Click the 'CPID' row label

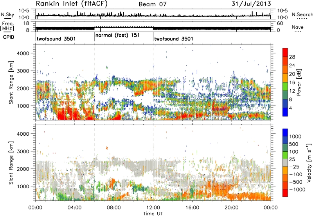[x=9, y=37]
